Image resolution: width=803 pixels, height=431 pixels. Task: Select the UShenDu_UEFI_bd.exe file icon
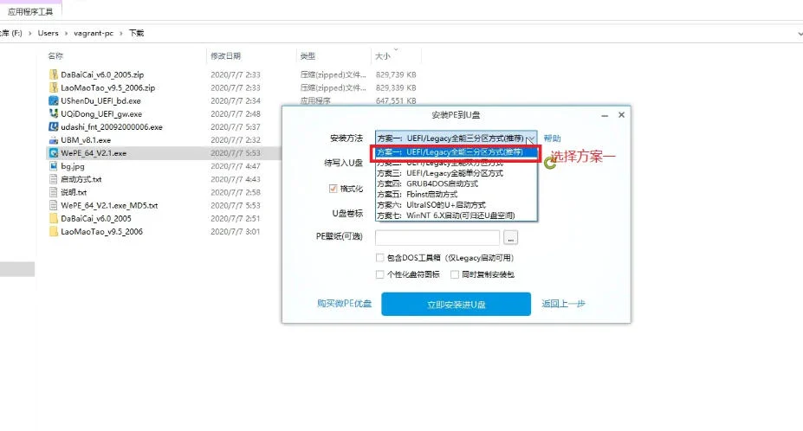point(54,100)
